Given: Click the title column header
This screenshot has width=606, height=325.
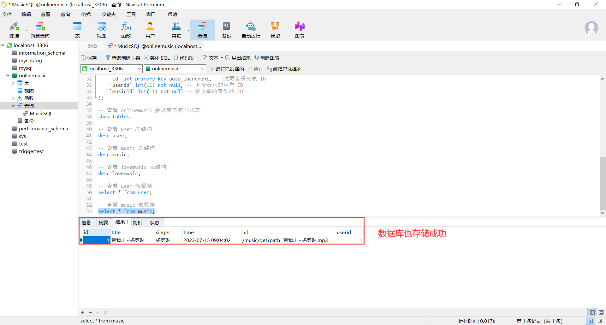Looking at the screenshot, I should (133, 232).
